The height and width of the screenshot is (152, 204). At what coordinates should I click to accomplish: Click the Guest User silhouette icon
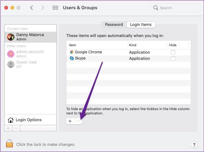11,64
